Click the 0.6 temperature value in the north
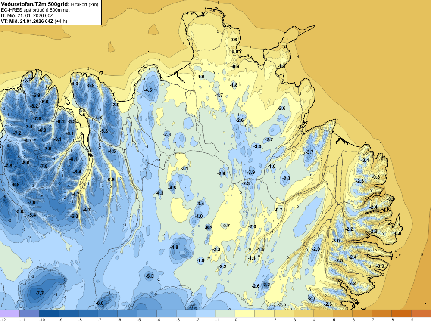This screenshot has height=322, width=431. (233, 40)
